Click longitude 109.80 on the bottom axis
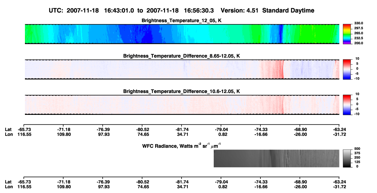377x193 pixels. tap(63, 187)
